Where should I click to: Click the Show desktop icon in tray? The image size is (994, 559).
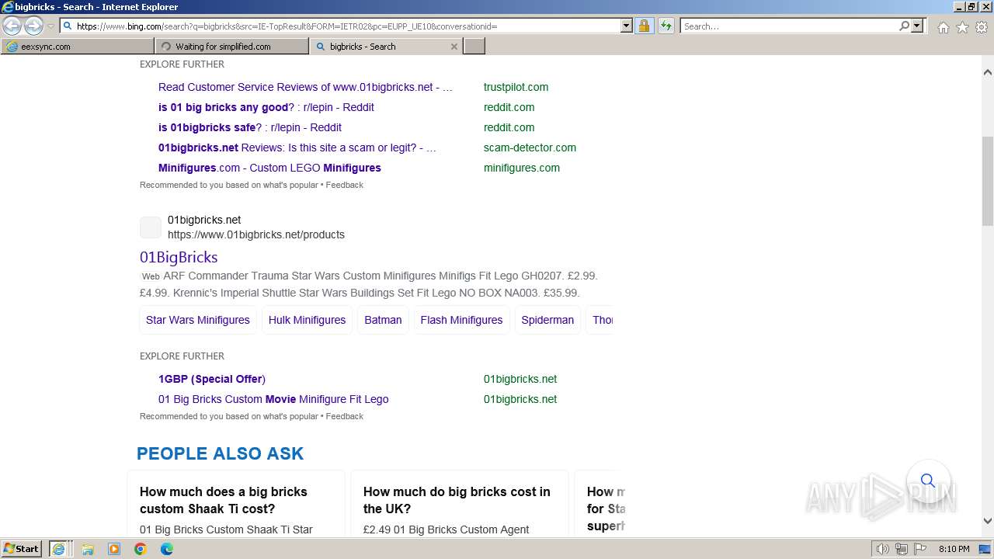(985, 549)
